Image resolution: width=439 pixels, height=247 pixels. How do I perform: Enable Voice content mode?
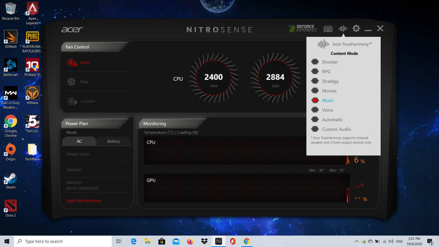(327, 110)
